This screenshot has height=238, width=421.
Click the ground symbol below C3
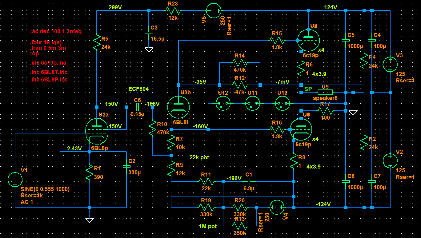[149, 50]
